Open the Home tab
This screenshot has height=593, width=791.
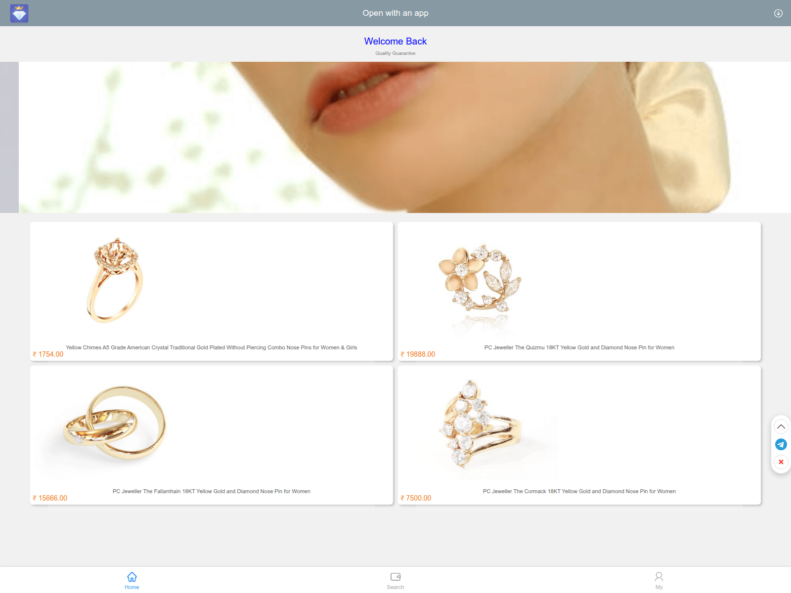(x=132, y=580)
